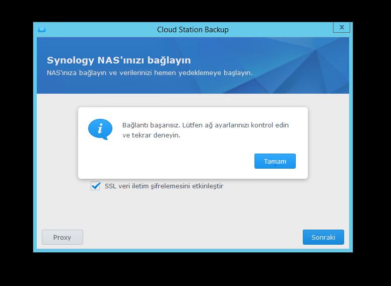391x286 pixels.
Task: Click the geometric pattern in the blue banner
Action: point(312,65)
